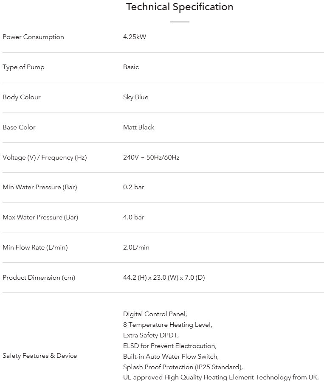324x382 pixels.
Task: Click the 2.0L/min flow rate value
Action: click(136, 247)
